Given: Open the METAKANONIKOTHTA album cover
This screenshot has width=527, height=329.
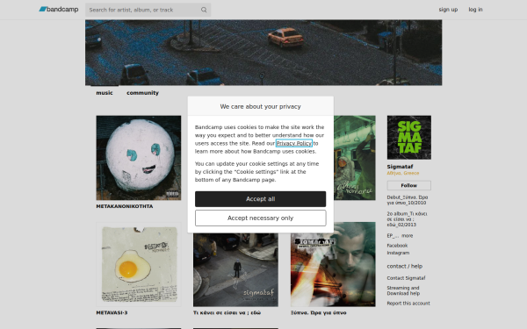Looking at the screenshot, I should [x=139, y=158].
